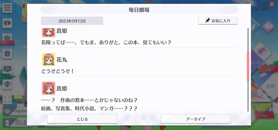278x130 pixels.
Task: Click the pink scrollbar thumb
Action: click(248, 66)
